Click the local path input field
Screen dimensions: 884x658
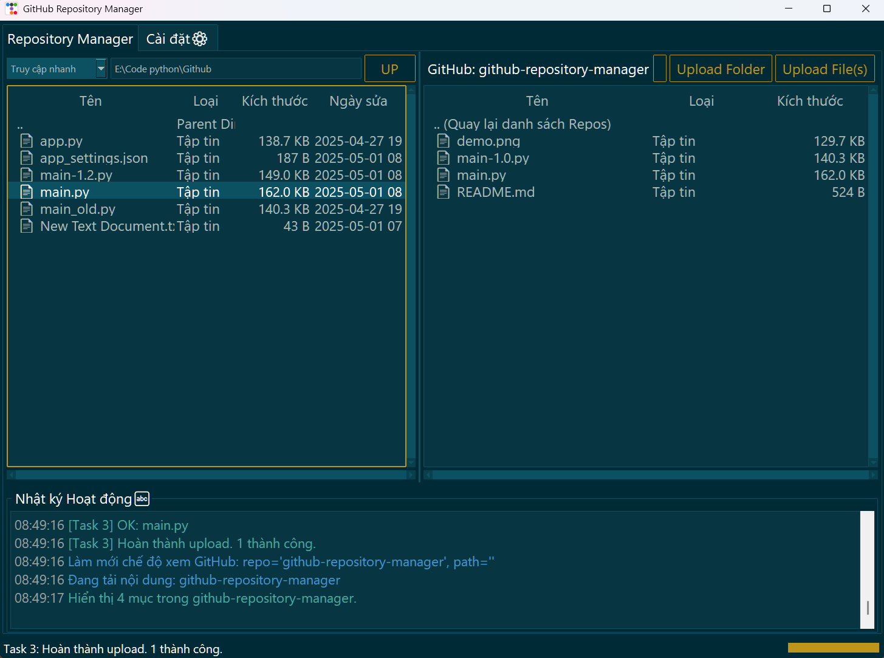(x=236, y=69)
